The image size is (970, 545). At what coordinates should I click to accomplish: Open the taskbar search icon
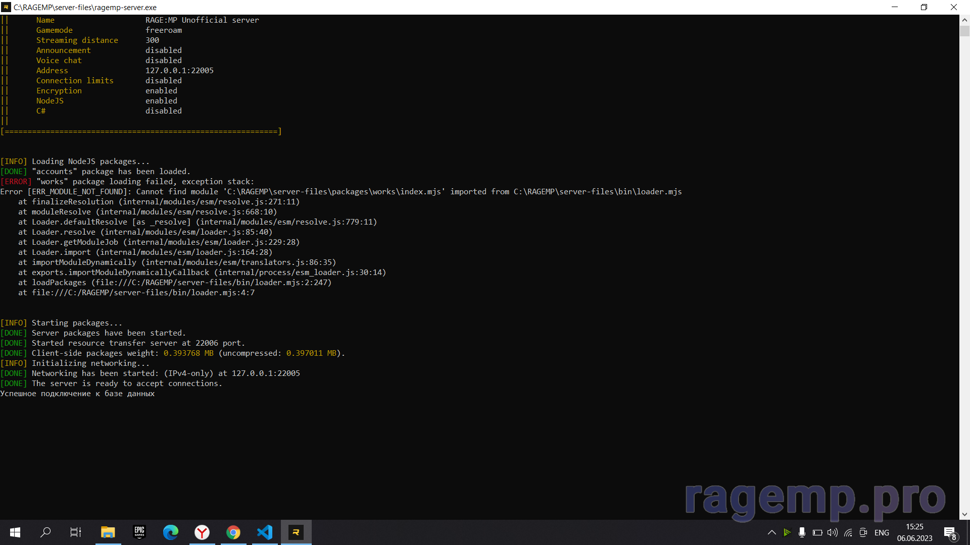click(45, 532)
